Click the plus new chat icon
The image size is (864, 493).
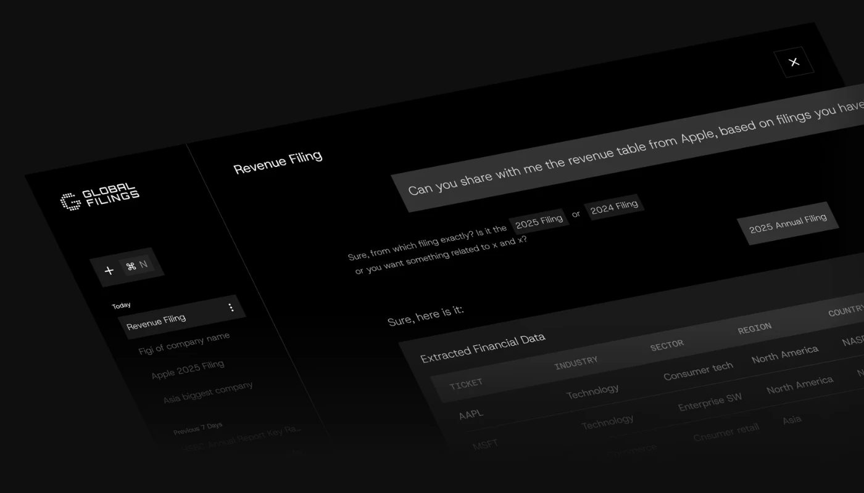pos(109,271)
